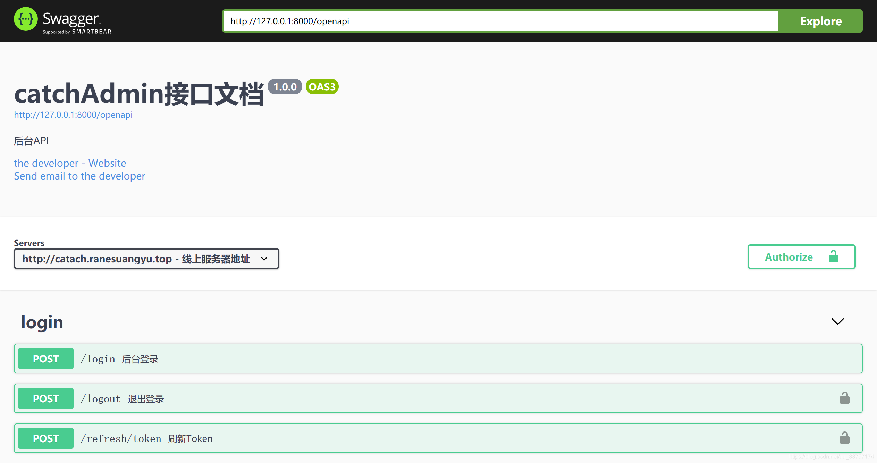Focus the OpenAPI URL input field

500,21
